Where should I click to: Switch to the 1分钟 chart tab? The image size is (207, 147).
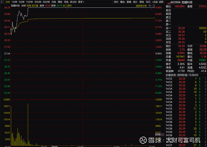pos(14,2)
